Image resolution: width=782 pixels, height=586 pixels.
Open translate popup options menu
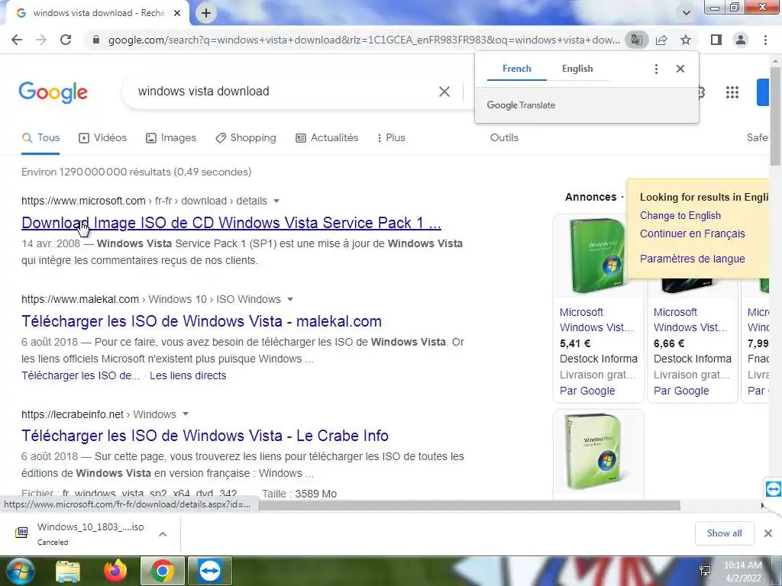[x=656, y=69]
